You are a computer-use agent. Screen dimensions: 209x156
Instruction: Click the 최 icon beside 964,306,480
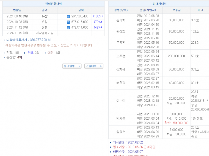[x=68, y=16]
